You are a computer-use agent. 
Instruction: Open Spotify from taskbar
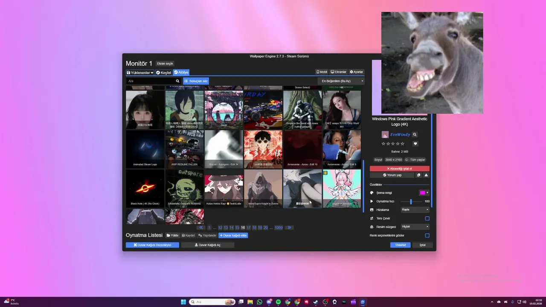(x=278, y=302)
